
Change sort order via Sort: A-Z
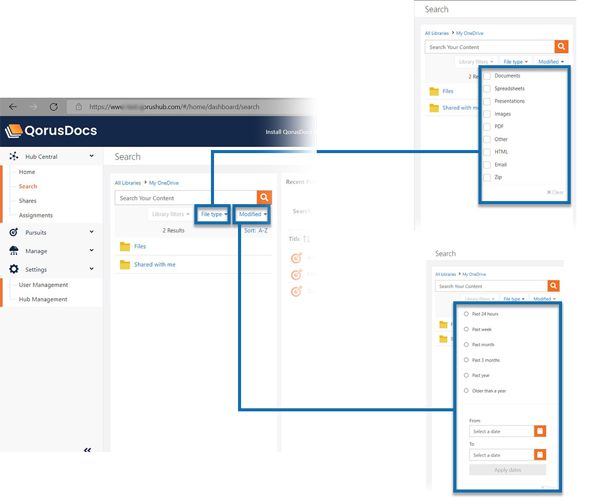click(256, 231)
